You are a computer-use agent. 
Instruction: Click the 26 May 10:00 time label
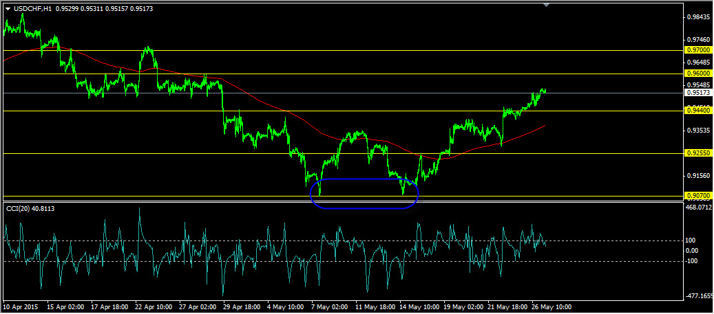(x=552, y=306)
